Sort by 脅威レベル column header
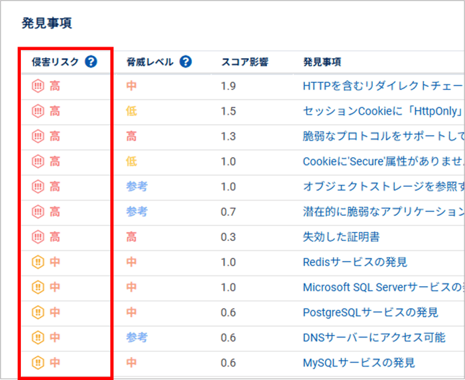Image resolution: width=465 pixels, height=380 pixels. (x=149, y=62)
